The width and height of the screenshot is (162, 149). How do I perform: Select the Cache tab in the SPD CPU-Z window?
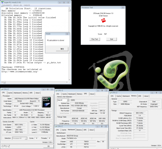tap(64, 94)
